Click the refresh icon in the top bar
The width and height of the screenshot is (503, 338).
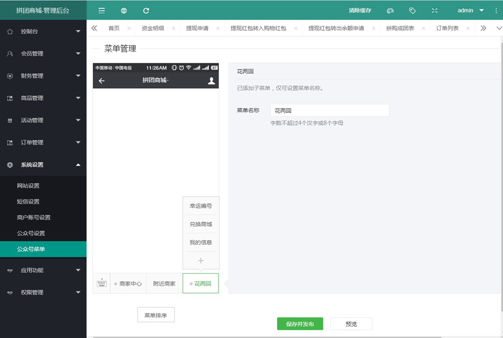click(x=146, y=11)
